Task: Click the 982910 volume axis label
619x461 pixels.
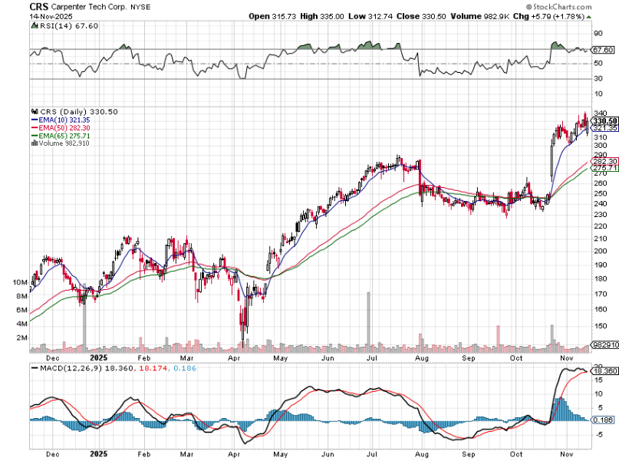Action: tap(605, 345)
